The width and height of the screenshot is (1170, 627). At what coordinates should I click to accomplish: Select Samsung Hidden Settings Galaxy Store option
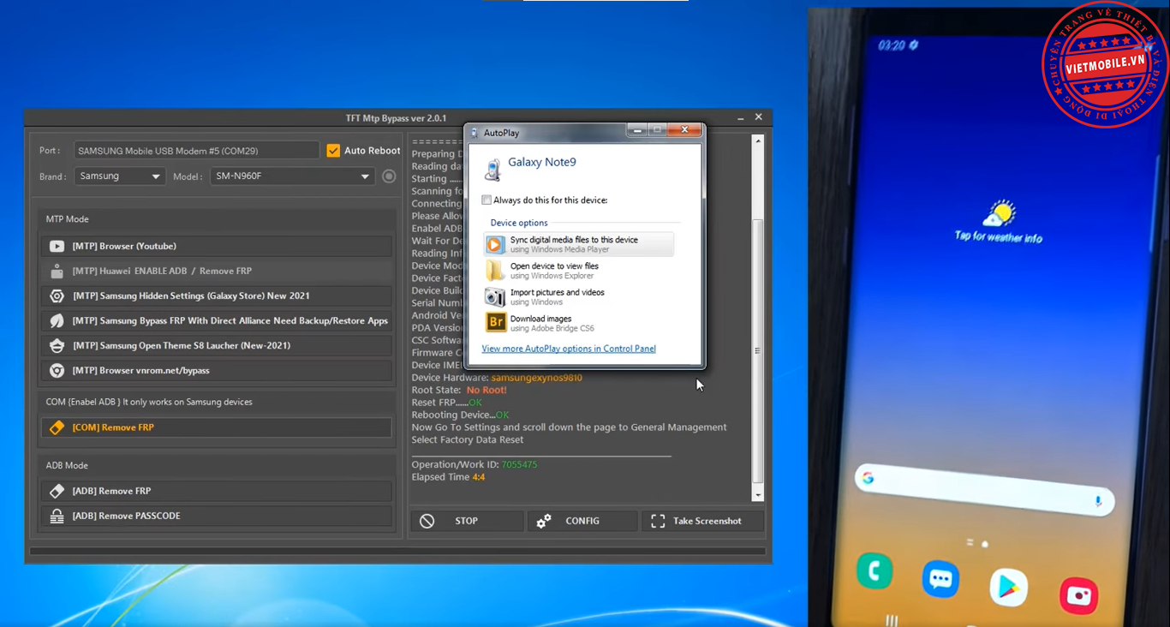coord(216,296)
